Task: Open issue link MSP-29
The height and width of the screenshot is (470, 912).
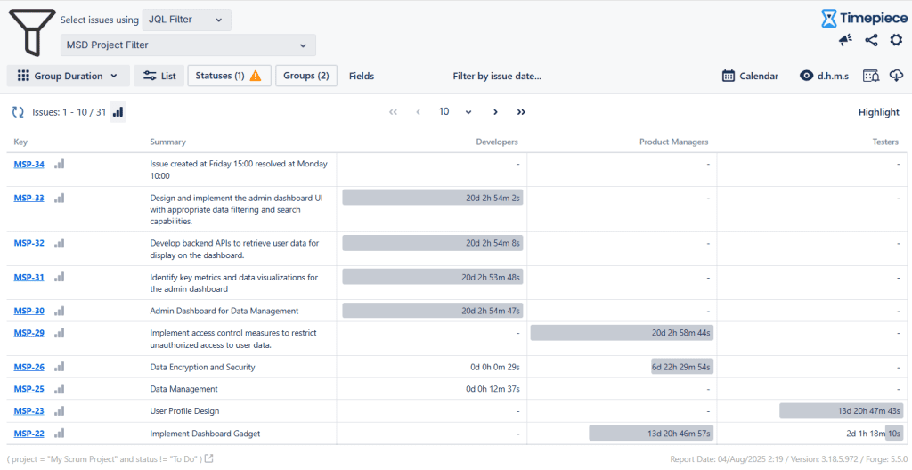Action: click(x=29, y=333)
